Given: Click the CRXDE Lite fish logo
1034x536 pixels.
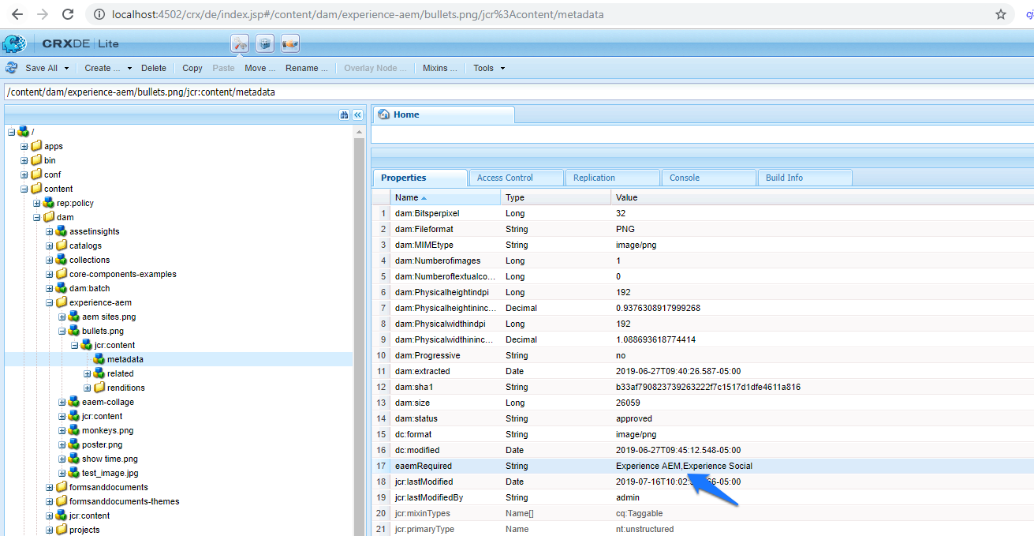Looking at the screenshot, I should pyautogui.click(x=14, y=43).
